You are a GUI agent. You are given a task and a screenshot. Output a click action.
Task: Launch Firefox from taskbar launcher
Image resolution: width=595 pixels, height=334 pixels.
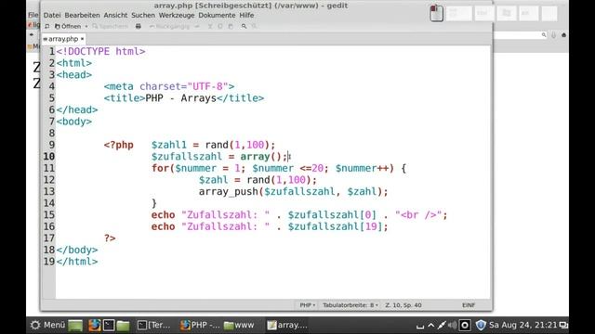(94, 326)
